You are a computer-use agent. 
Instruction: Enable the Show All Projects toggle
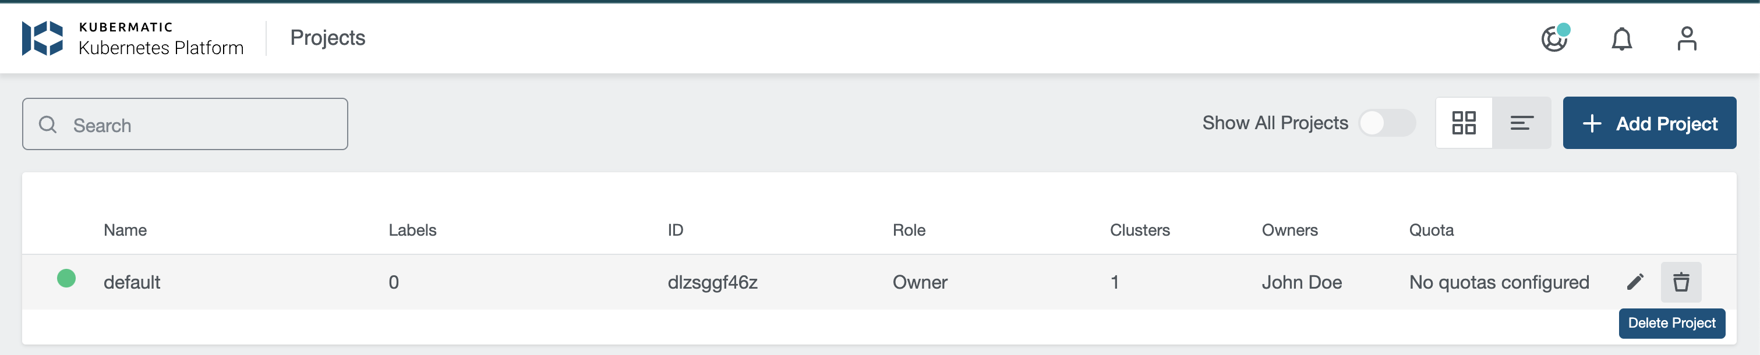click(1386, 123)
